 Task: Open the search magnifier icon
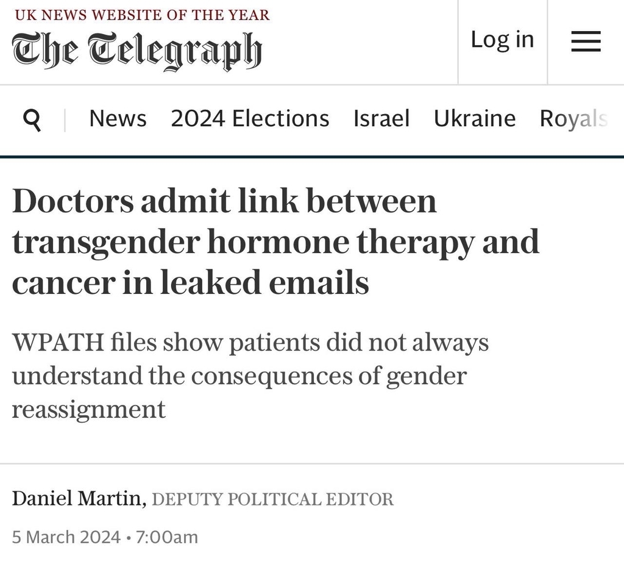pyautogui.click(x=32, y=120)
